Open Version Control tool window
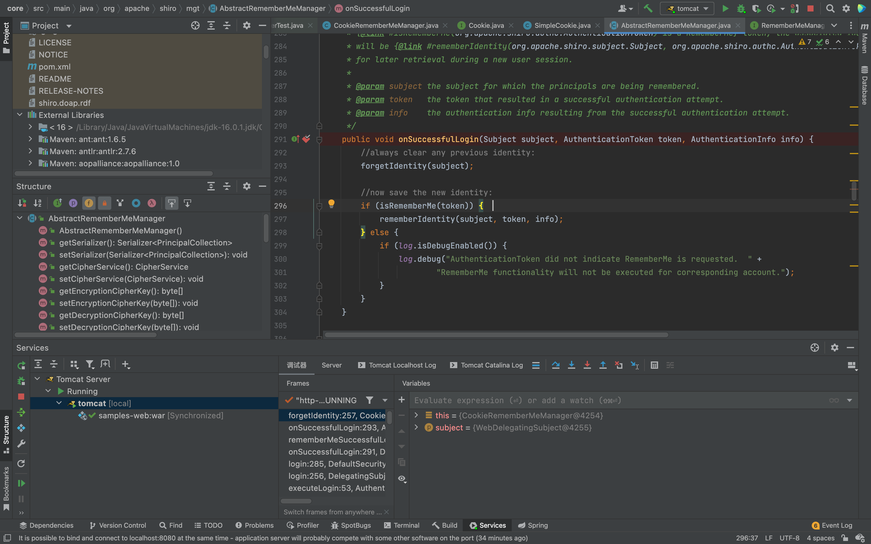The image size is (871, 544). click(x=118, y=525)
